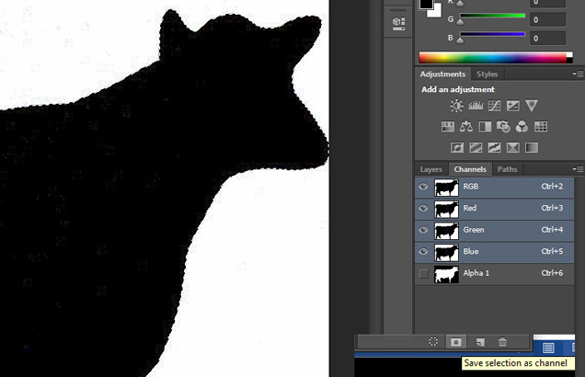Click the Alpha 1 channel thumbnail
Screen dimensions: 585x377
[x=446, y=273]
